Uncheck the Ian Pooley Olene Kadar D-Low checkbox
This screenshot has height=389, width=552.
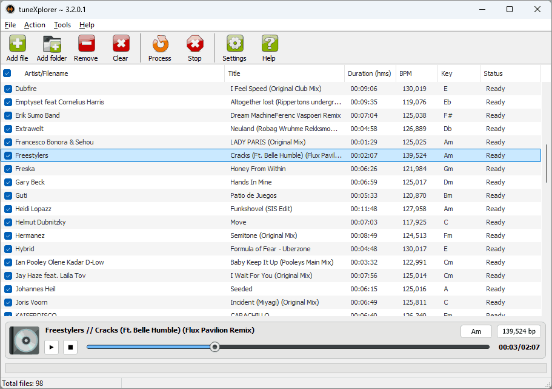(8, 262)
